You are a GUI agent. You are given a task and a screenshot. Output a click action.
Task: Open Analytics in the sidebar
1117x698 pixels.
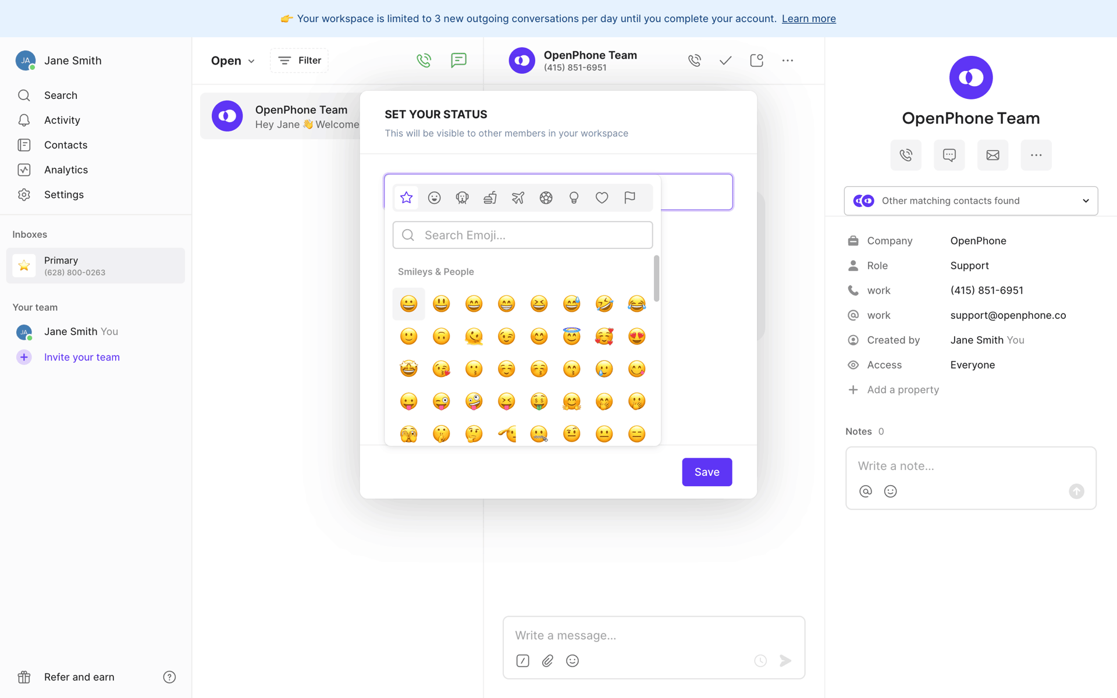(x=66, y=170)
